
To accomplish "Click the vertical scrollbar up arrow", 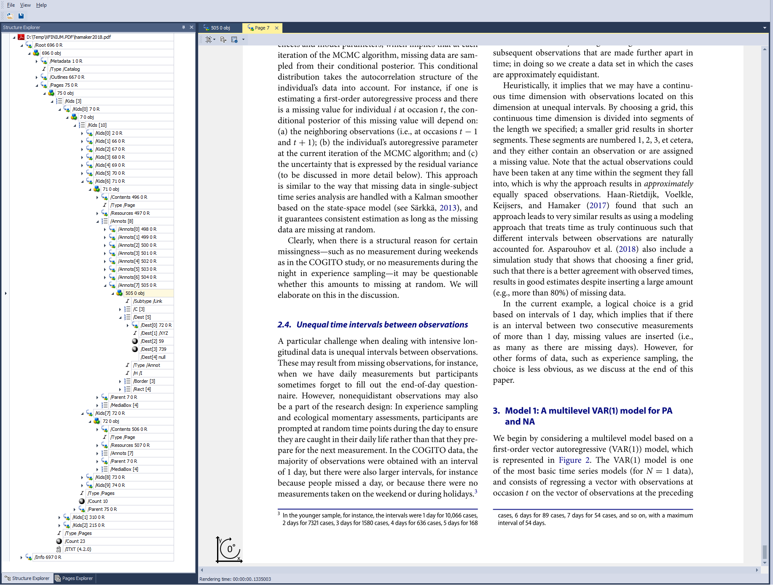I will (x=765, y=49).
